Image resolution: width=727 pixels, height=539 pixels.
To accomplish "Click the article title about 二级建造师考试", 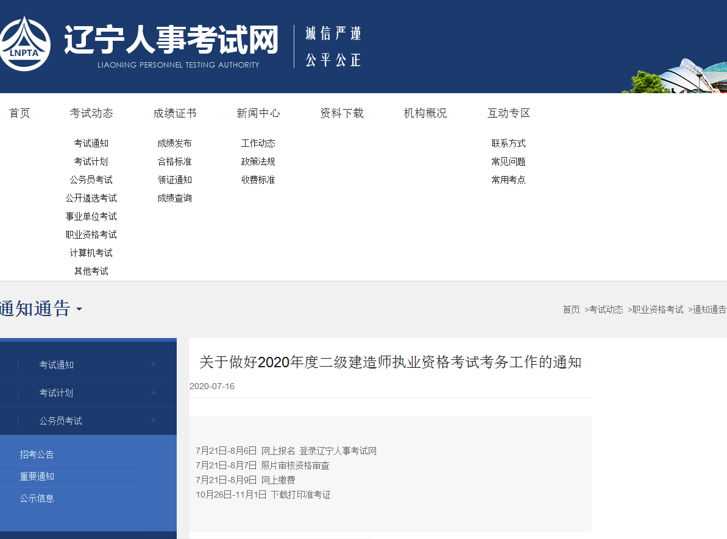I will 391,362.
